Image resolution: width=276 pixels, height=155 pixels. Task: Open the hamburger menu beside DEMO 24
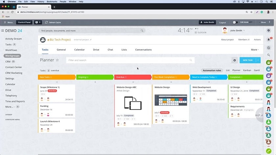point(3,30)
